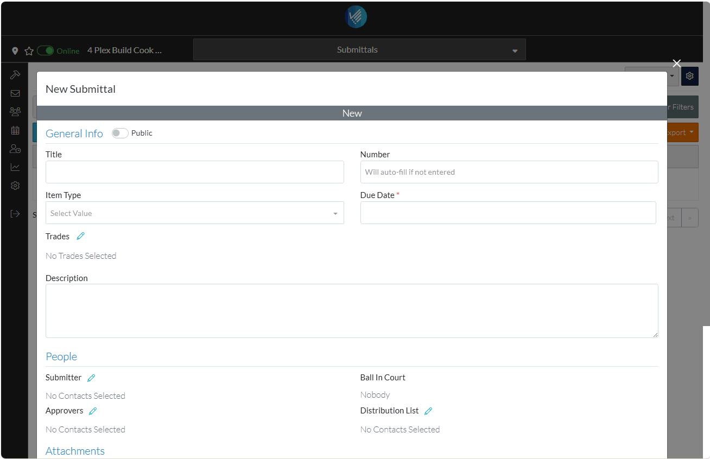This screenshot has height=459, width=710.
Task: Click the General Info section heading
Action: click(x=74, y=133)
